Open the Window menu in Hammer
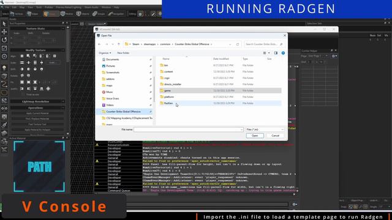The image size is (392, 220). pos(106,7)
